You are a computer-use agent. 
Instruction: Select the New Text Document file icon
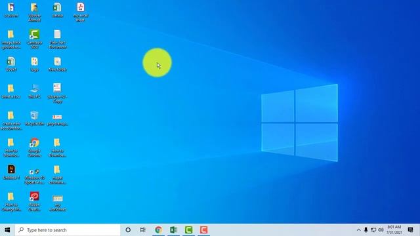point(57,39)
